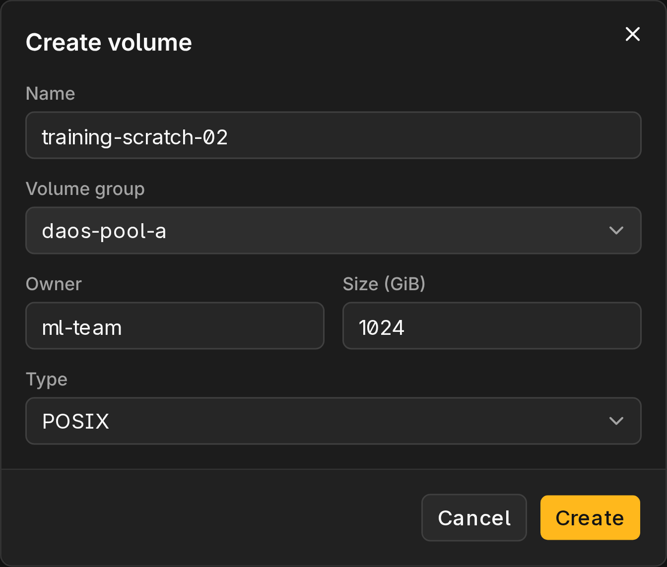Click the "Type" field label
The width and height of the screenshot is (667, 567).
pos(46,379)
